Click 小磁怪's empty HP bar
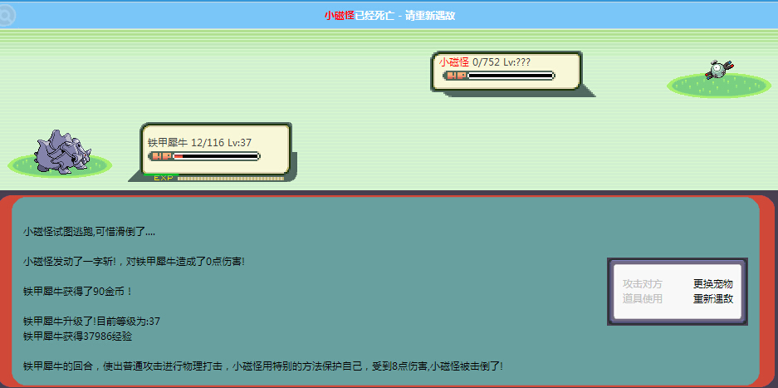The height and width of the screenshot is (388, 778). click(x=499, y=76)
